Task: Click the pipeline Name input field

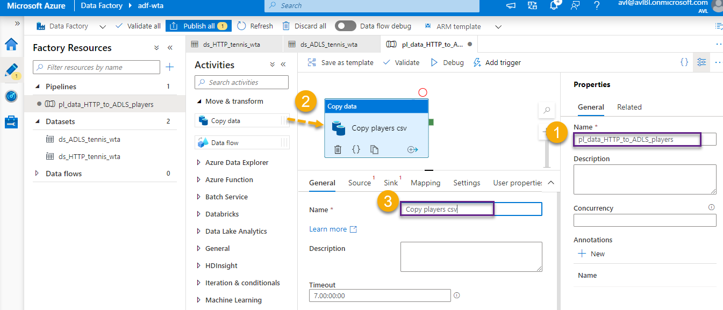Action: (645, 140)
